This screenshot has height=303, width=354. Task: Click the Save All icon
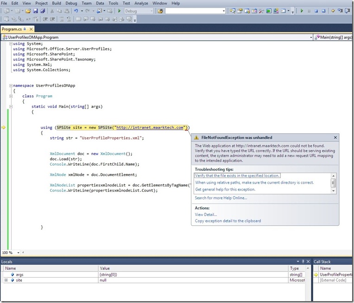(x=43, y=11)
